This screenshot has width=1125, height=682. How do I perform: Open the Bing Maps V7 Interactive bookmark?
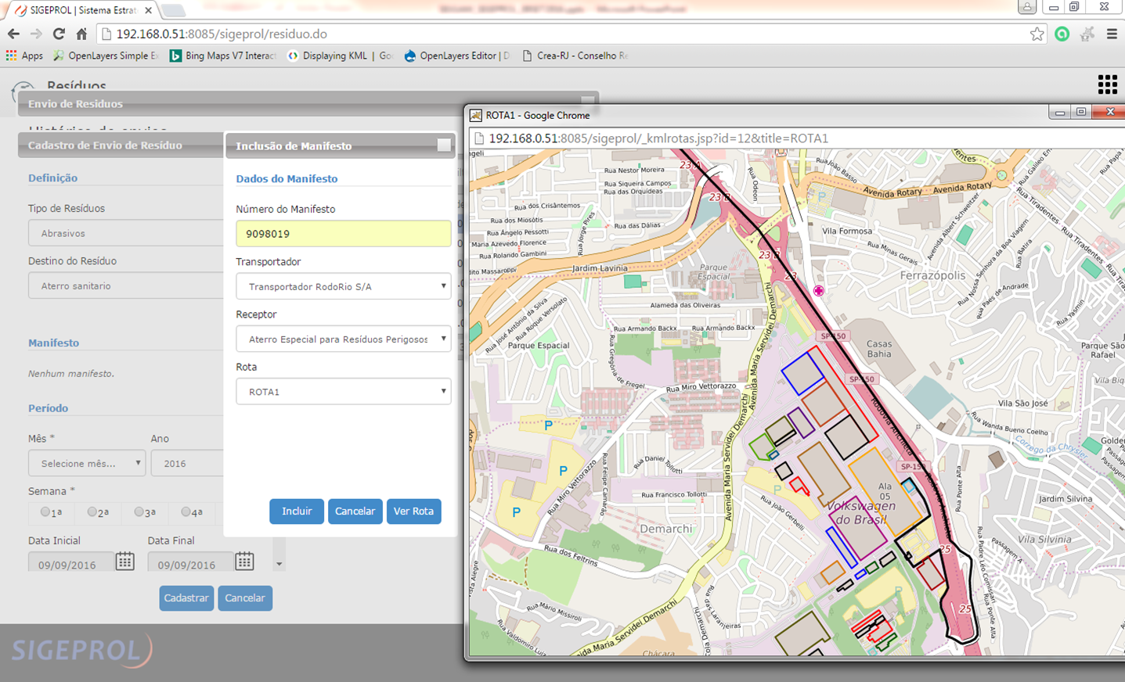point(223,56)
